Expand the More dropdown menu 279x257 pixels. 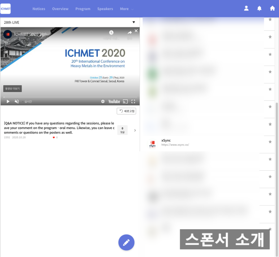(x=127, y=9)
